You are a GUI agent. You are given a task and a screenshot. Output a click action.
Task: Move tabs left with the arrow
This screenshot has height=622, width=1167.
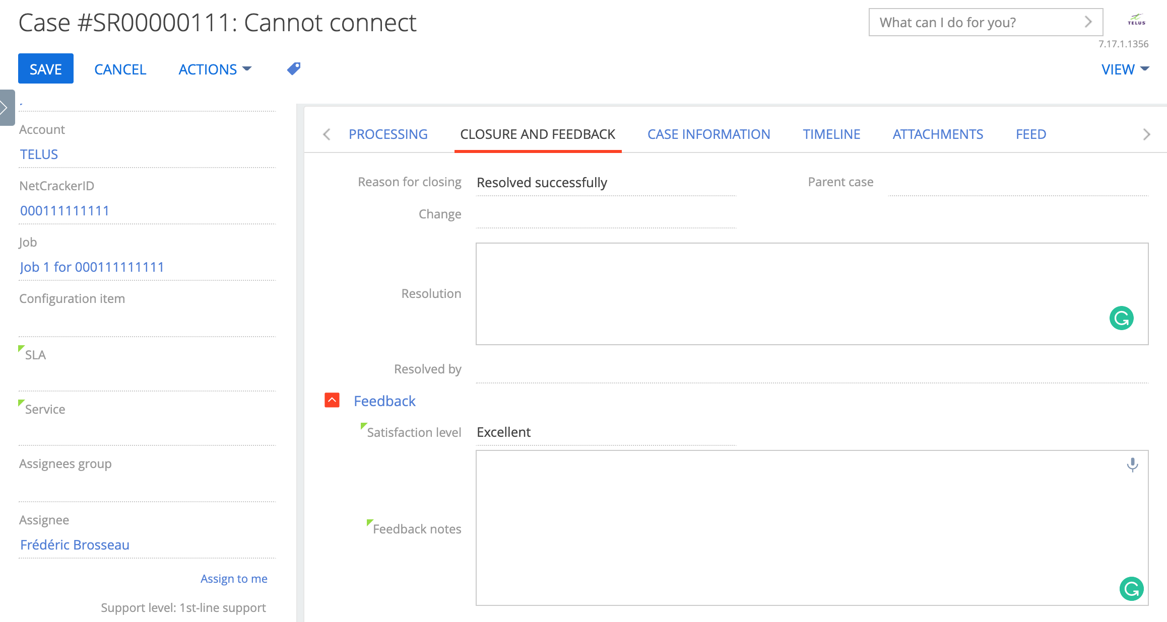pyautogui.click(x=327, y=134)
